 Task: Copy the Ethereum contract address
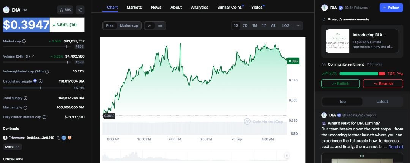tap(58, 138)
